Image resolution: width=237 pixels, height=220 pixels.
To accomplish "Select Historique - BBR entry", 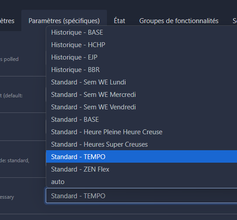I will pyautogui.click(x=142, y=70).
